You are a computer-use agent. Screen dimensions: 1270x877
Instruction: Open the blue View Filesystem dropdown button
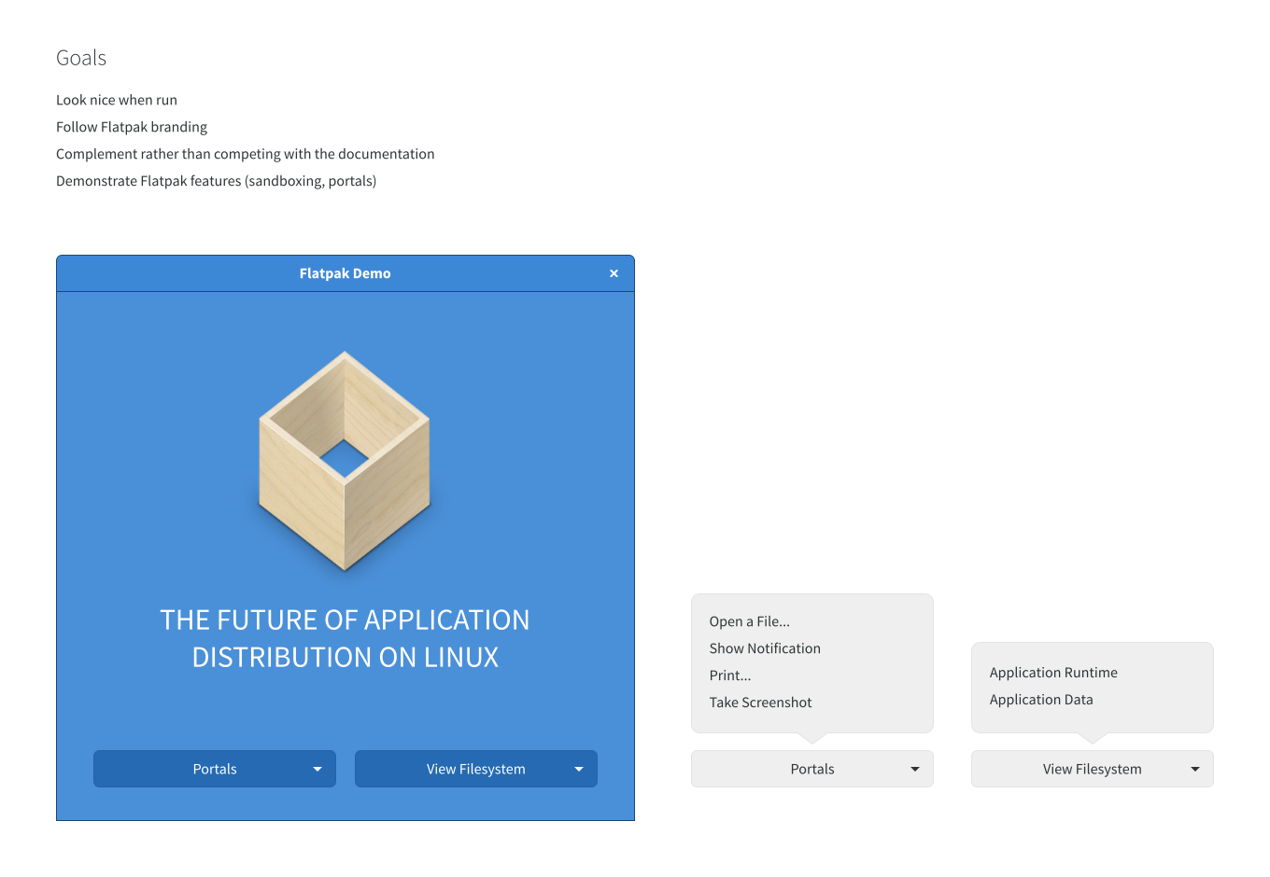(x=476, y=769)
